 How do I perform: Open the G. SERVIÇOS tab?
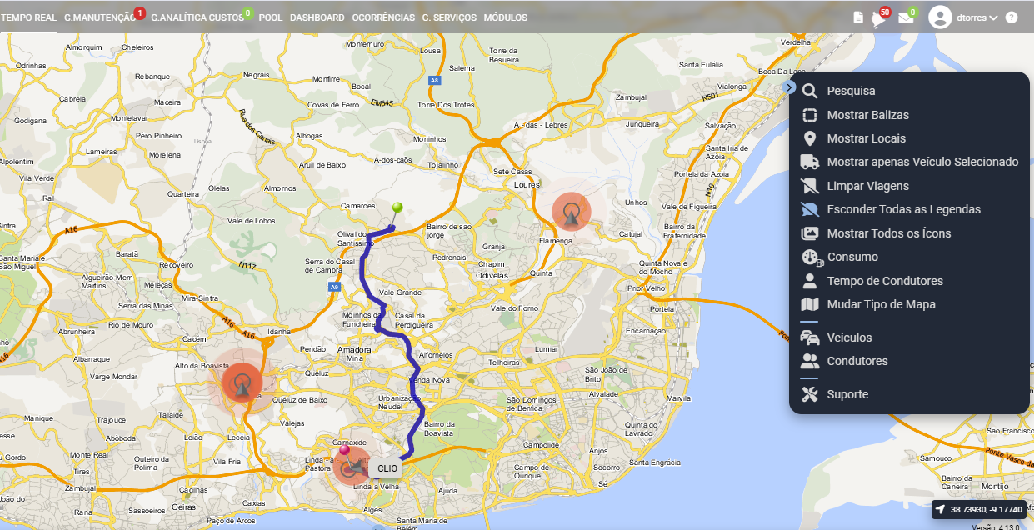pyautogui.click(x=449, y=17)
